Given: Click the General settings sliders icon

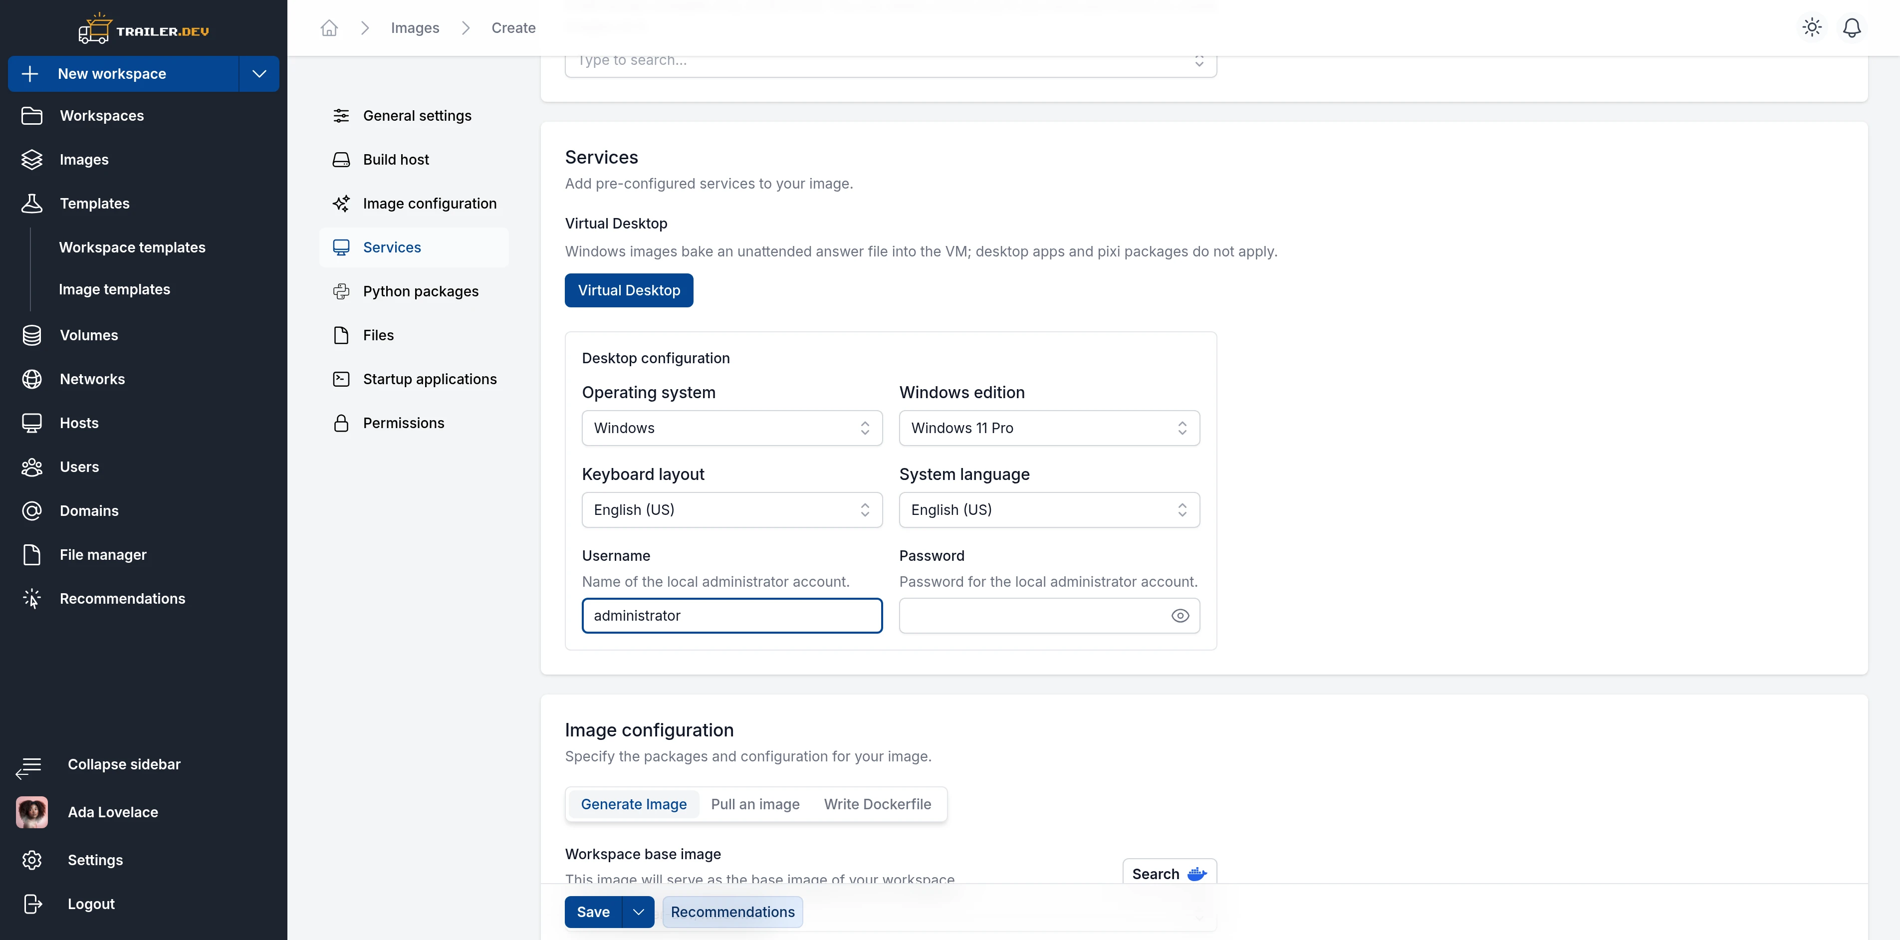Looking at the screenshot, I should coord(341,116).
